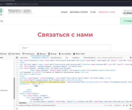The image size is (132, 110).
Task: Switch to the Memory devtools panel
Action: point(42,54)
